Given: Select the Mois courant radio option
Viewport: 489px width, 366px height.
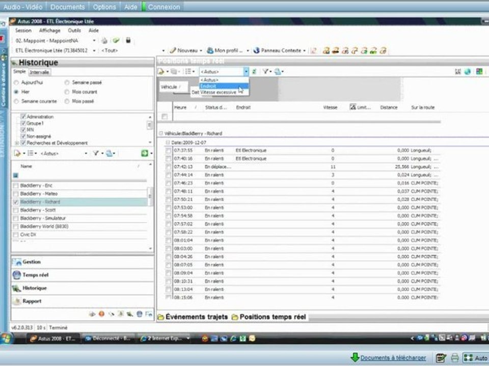Looking at the screenshot, I should [x=67, y=92].
